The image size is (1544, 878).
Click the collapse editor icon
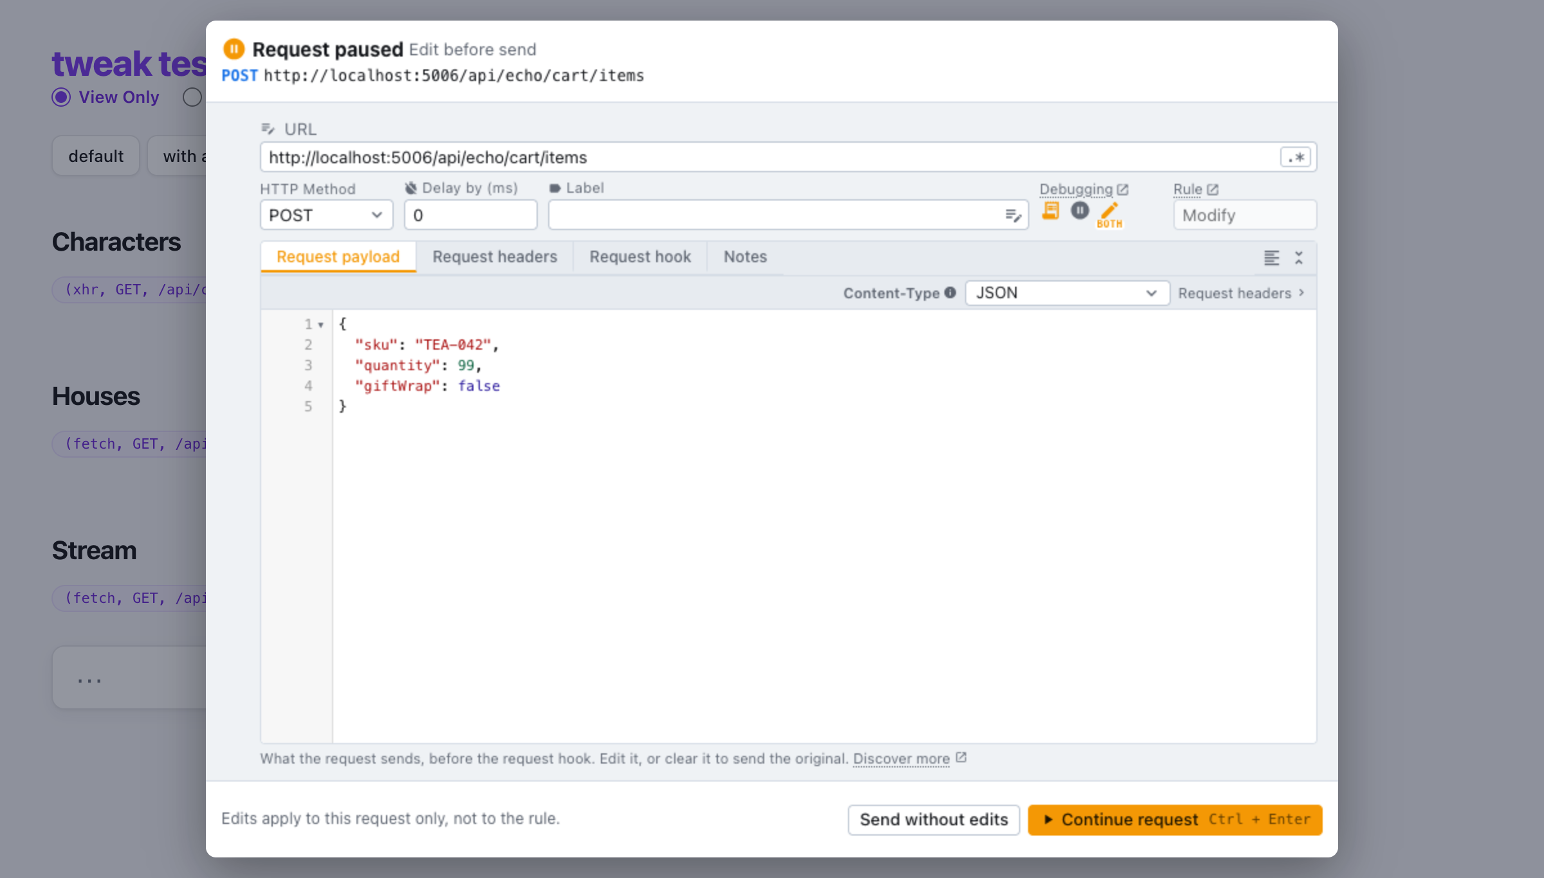(x=1299, y=258)
